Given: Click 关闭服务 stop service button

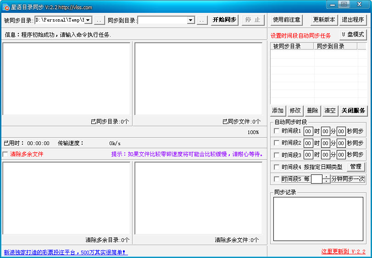Looking at the screenshot, I should [x=353, y=111].
